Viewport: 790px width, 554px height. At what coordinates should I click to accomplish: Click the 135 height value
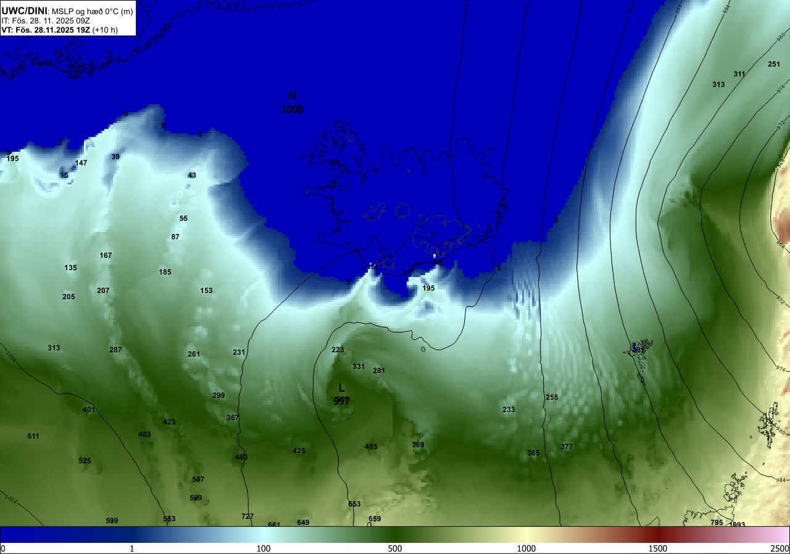coord(70,268)
